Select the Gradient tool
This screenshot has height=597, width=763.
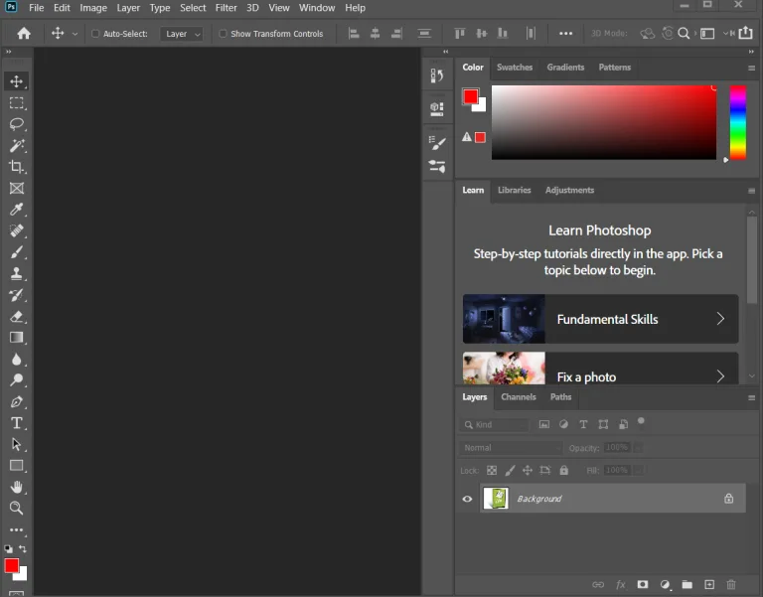17,338
